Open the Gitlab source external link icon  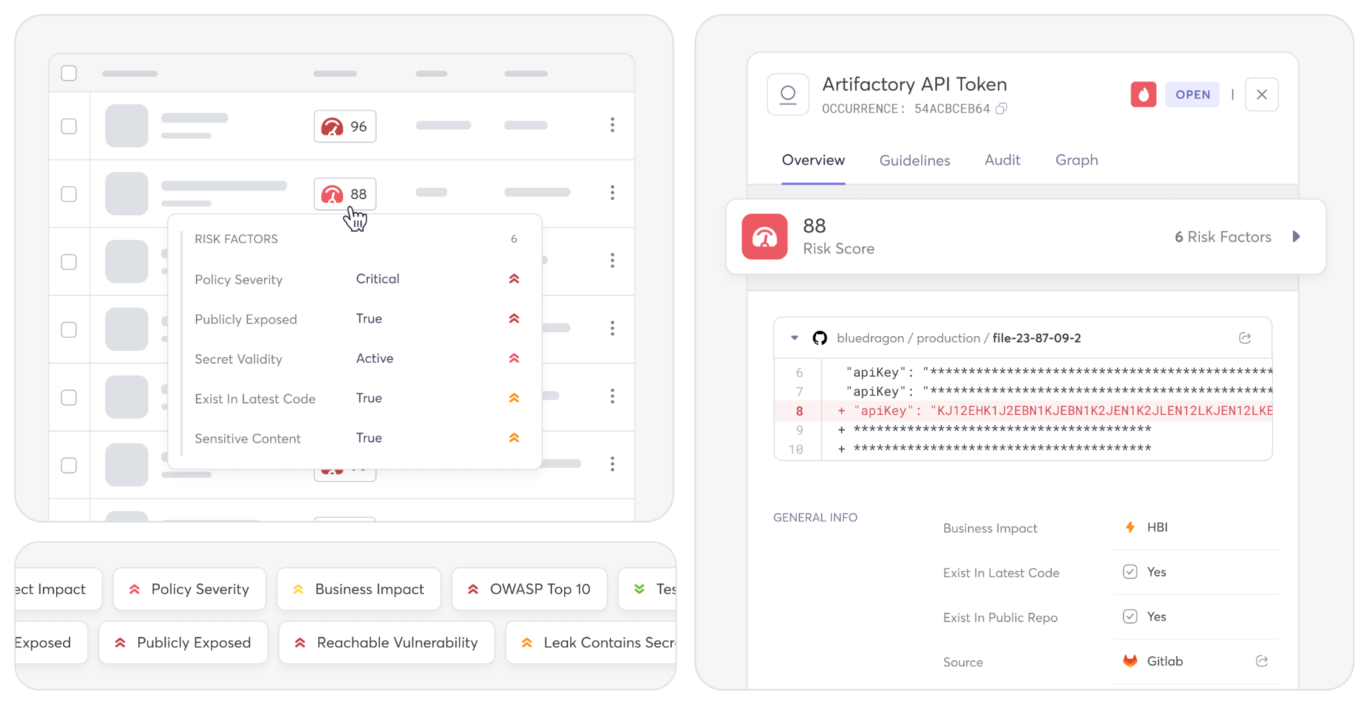(1261, 661)
